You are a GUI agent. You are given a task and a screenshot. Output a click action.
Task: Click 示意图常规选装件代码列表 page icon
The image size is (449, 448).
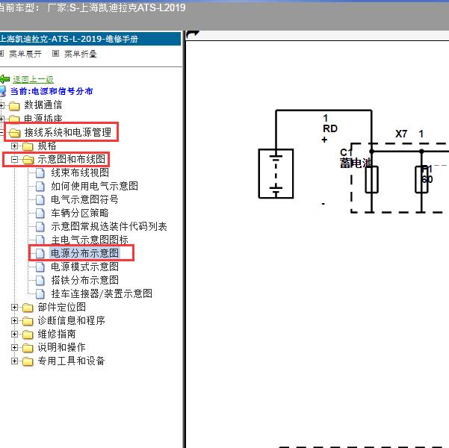pyautogui.click(x=40, y=227)
